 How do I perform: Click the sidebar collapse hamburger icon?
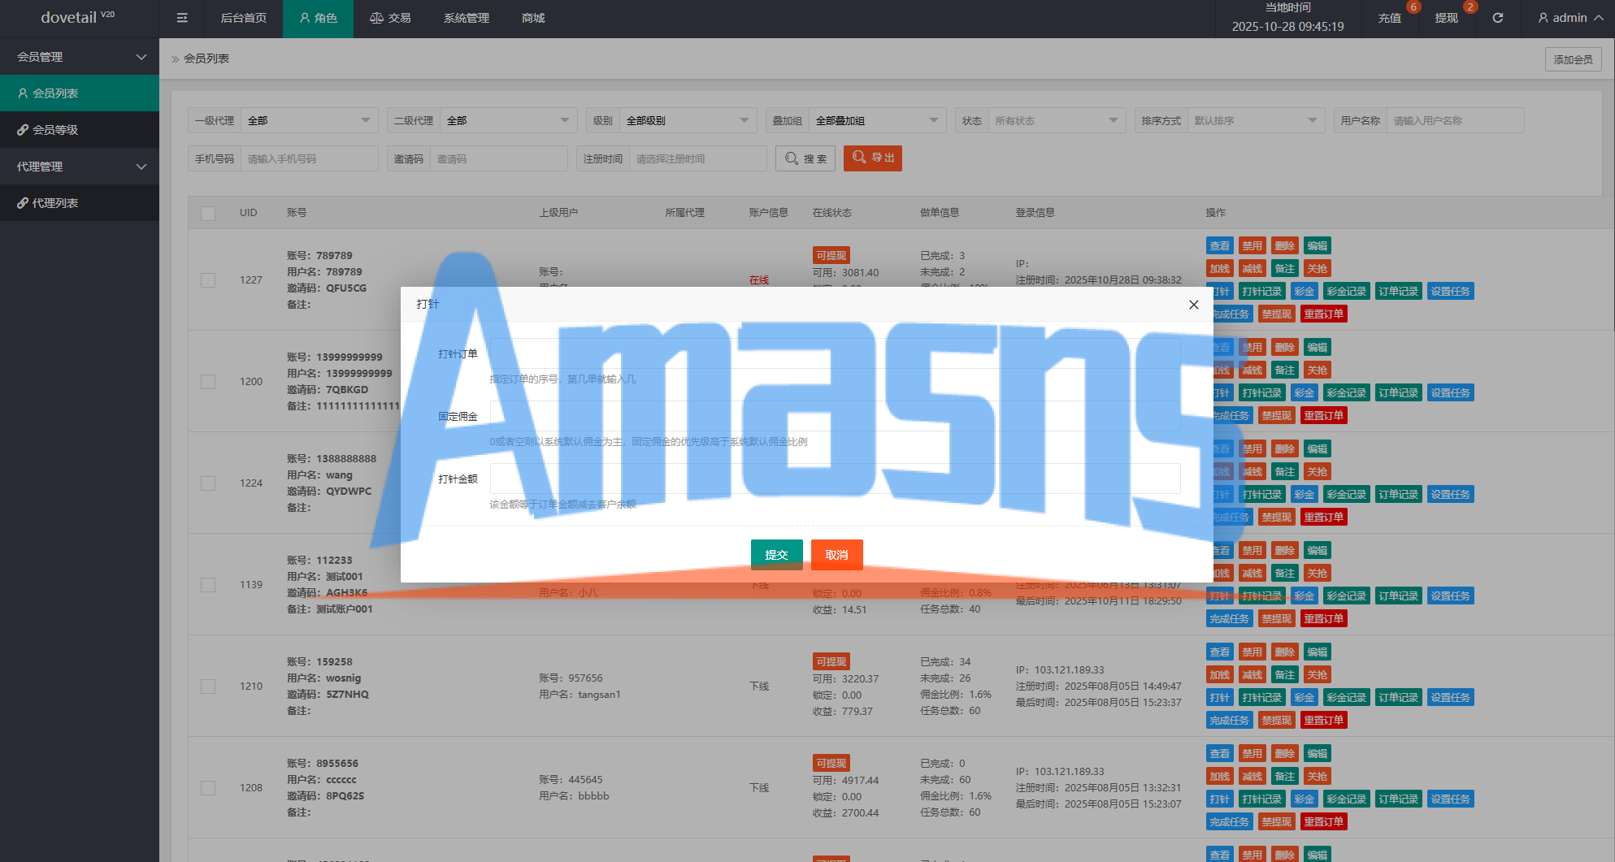182,18
